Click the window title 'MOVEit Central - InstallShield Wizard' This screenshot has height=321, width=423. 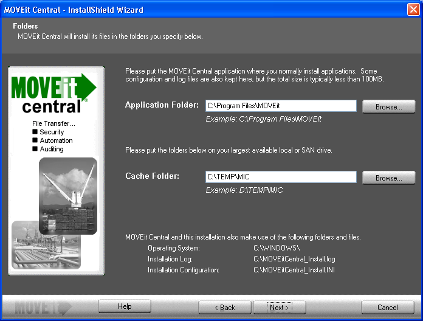74,10
